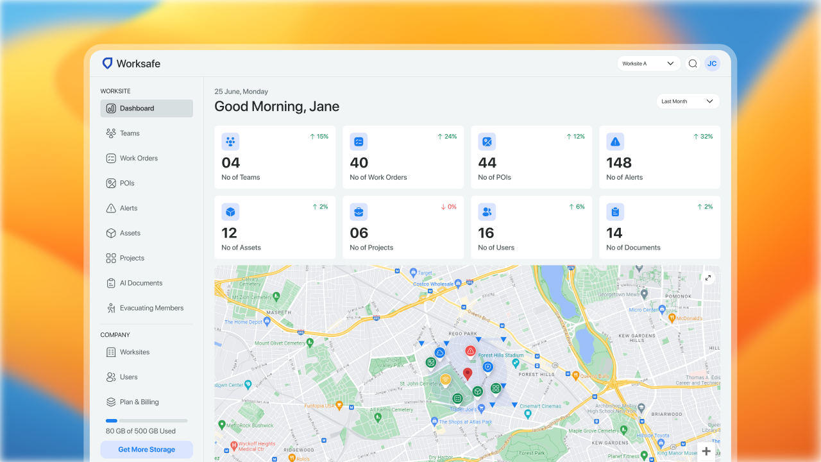Open Evacuating Members list
Image resolution: width=821 pixels, height=462 pixels.
coord(151,307)
